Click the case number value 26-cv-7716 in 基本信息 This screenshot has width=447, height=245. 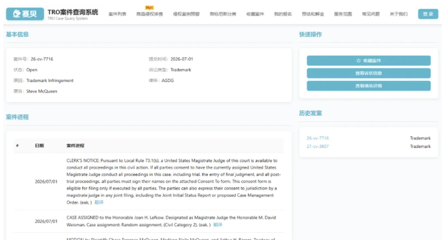pyautogui.click(x=42, y=59)
